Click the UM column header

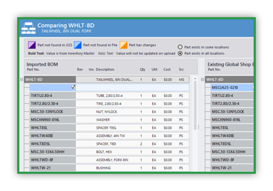[x=154, y=70]
